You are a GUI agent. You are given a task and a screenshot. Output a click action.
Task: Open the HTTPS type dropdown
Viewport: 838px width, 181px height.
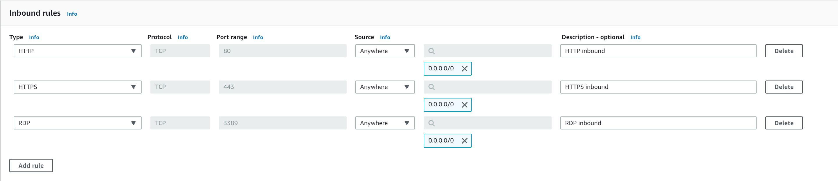coord(77,87)
